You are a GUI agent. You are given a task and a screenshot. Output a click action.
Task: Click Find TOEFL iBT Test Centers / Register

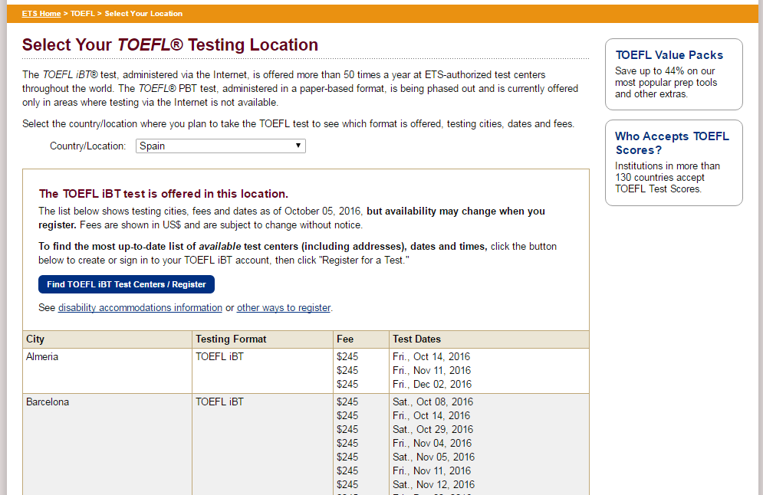[x=127, y=284]
